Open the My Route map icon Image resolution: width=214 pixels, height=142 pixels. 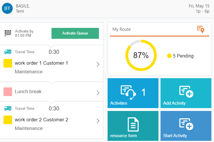pos(201,29)
